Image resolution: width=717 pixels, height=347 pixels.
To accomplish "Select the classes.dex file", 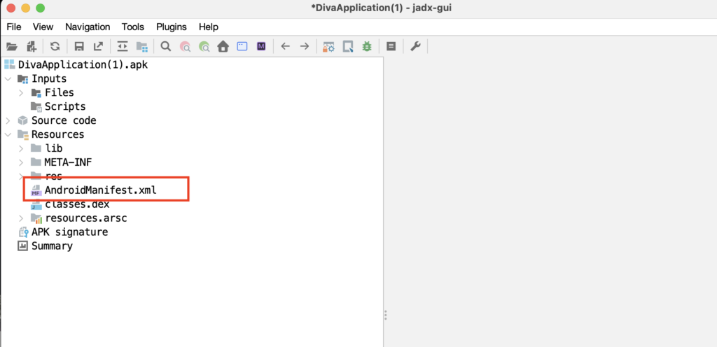I will [x=70, y=204].
